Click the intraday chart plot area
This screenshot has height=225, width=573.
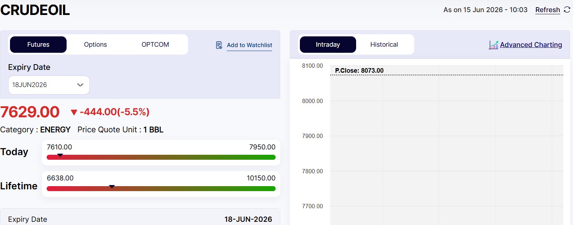point(447,145)
